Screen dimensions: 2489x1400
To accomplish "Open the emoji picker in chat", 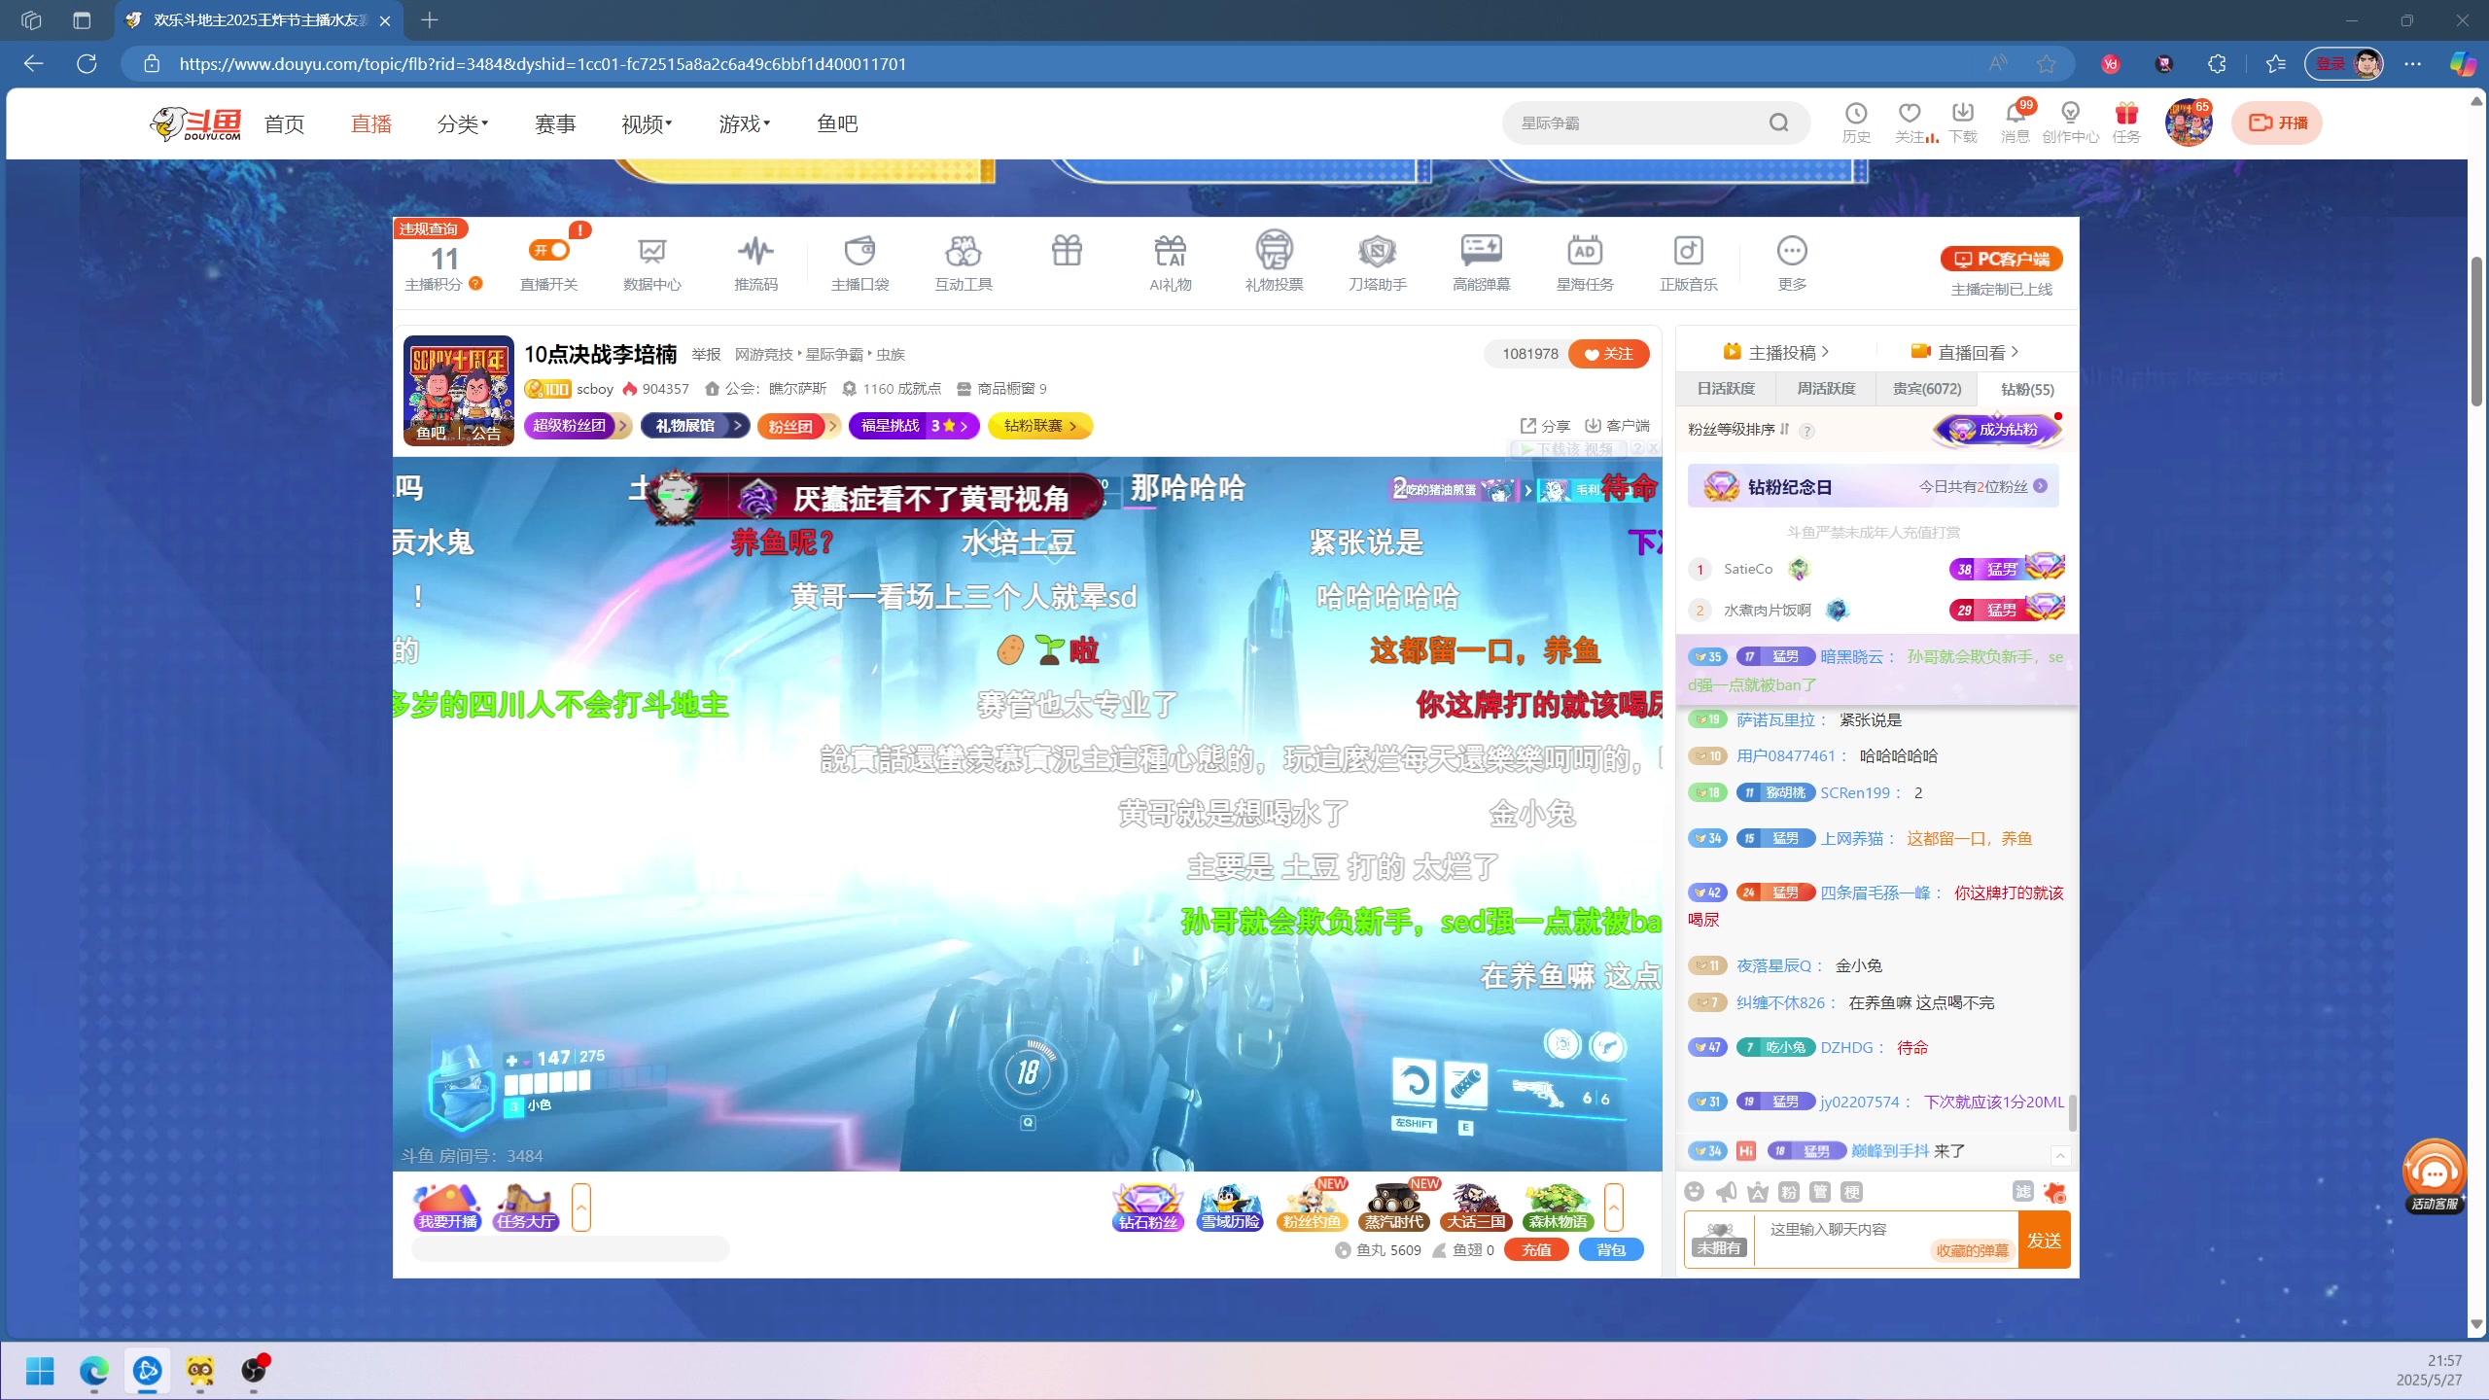I will pos(1695,1192).
